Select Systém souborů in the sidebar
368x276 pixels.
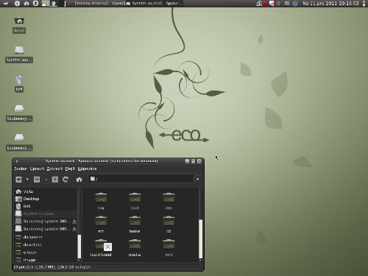46,213
